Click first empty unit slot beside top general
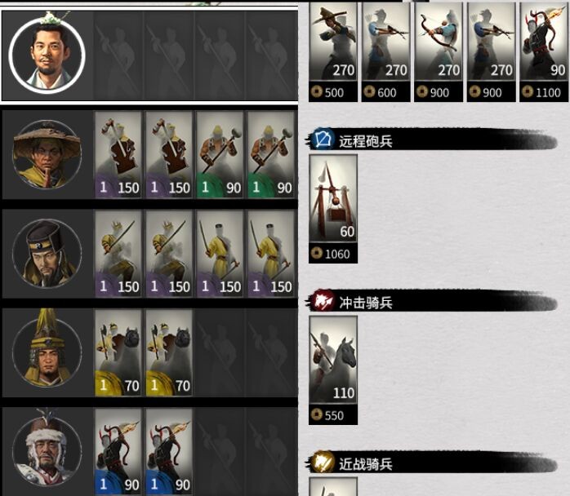Viewport: 570px width, 496px height. [118, 55]
